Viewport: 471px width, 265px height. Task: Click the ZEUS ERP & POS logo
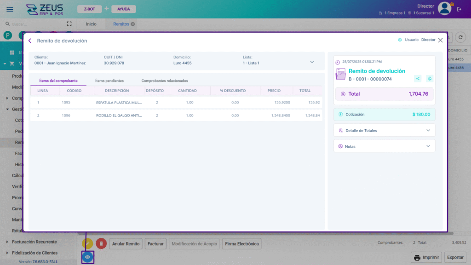click(x=45, y=10)
